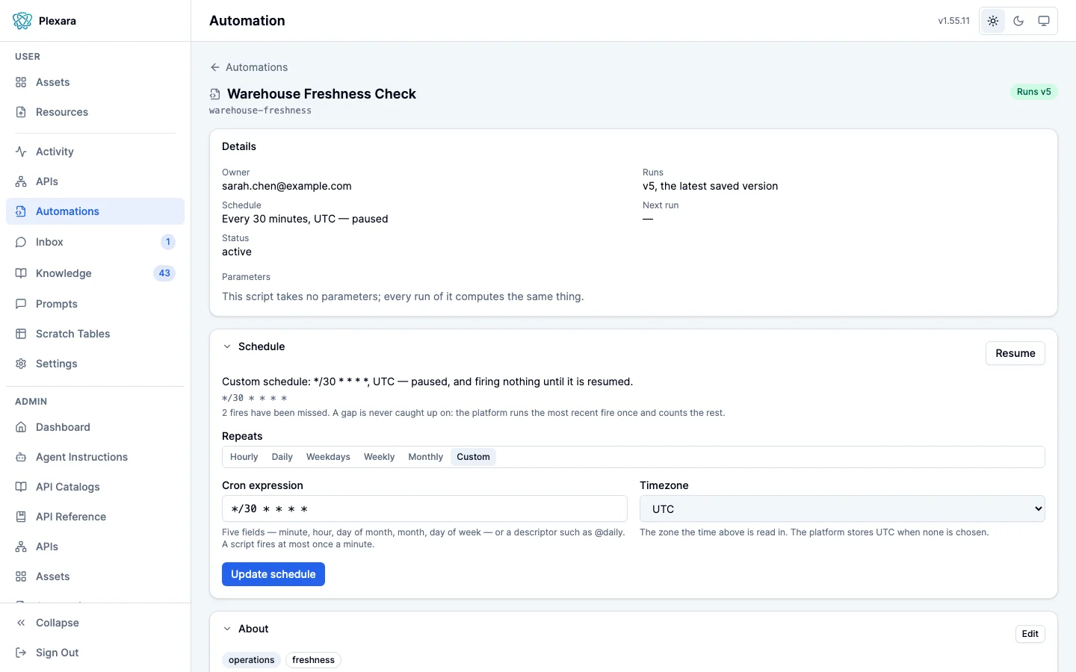Click the Runs v5 badge
The height and width of the screenshot is (672, 1076).
pyautogui.click(x=1034, y=92)
